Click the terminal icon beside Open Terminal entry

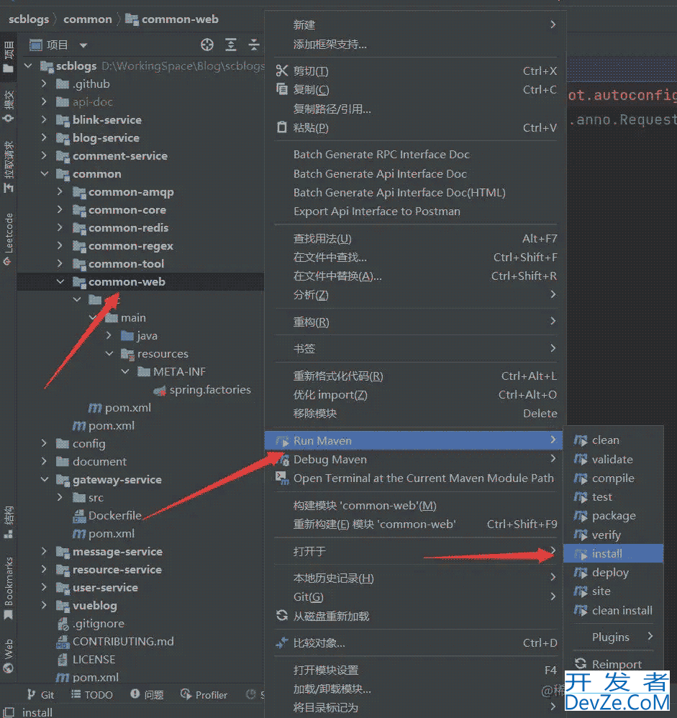point(282,478)
